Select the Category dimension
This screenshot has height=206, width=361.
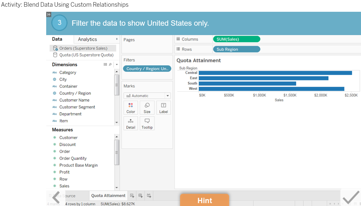click(x=68, y=73)
